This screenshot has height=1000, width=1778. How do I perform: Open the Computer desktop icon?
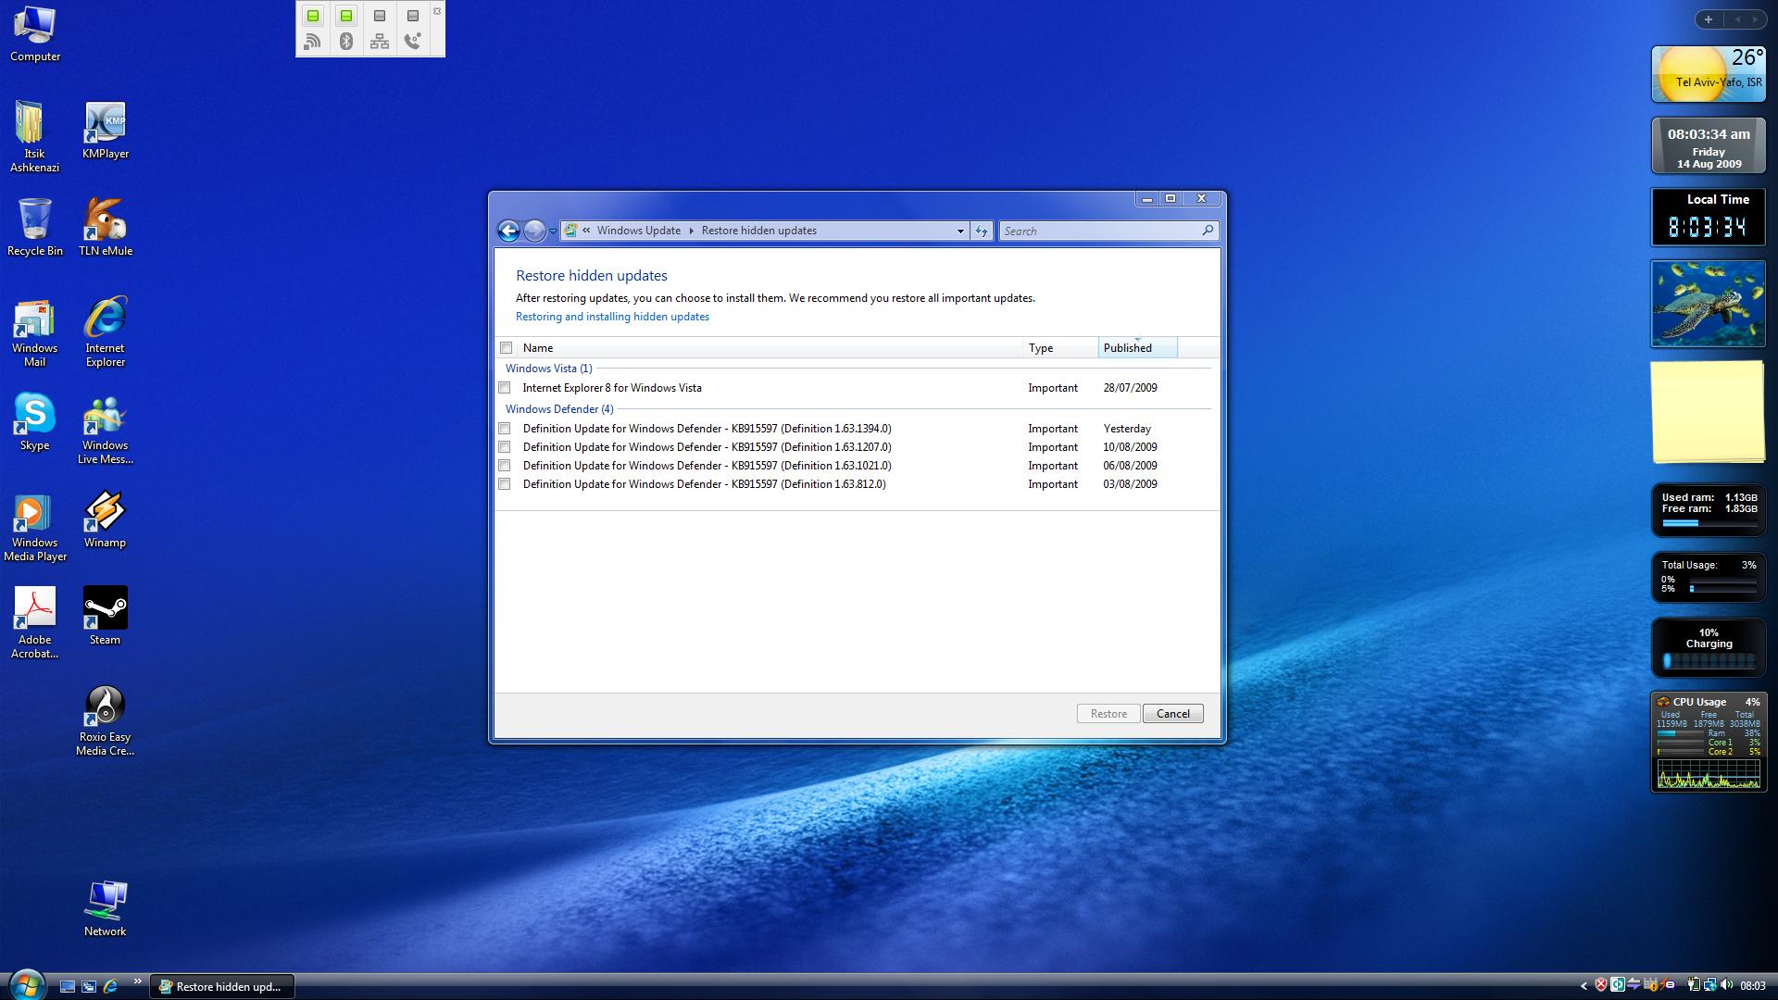coord(35,33)
